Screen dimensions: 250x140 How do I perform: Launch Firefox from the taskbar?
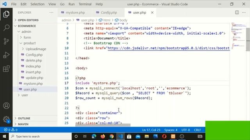pos(103,136)
